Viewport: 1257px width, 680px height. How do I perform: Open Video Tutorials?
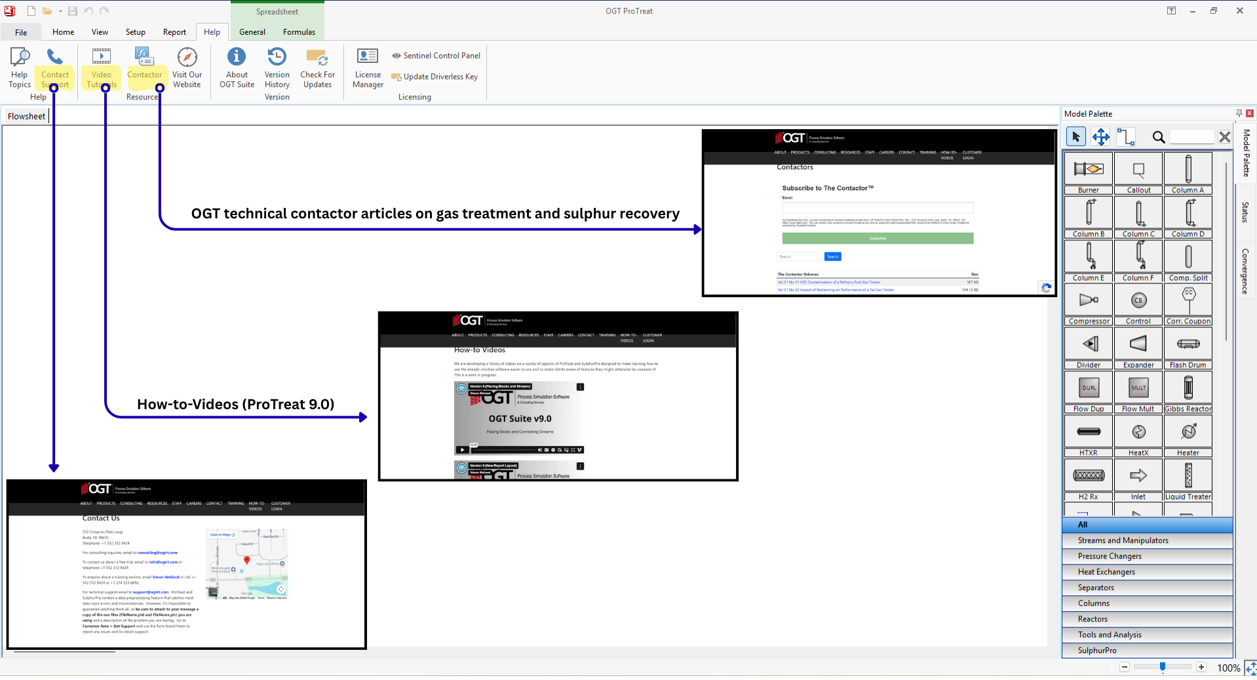(102, 68)
